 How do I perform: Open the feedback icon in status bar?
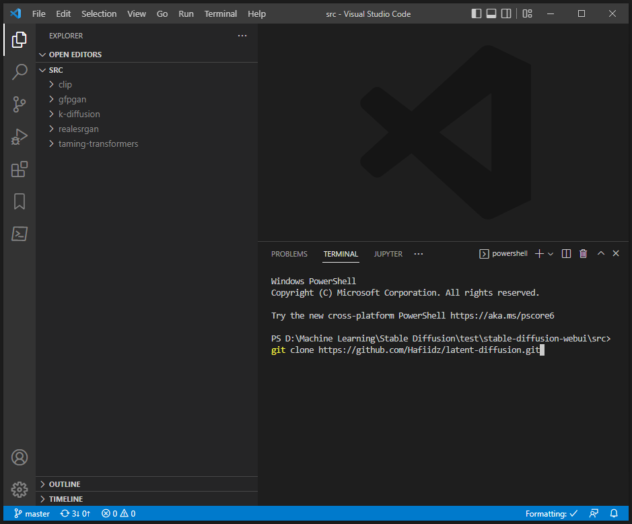[594, 513]
